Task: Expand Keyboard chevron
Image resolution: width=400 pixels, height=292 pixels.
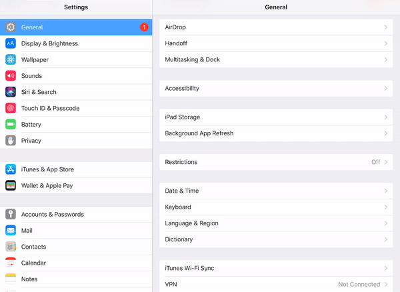Action: tap(386, 207)
